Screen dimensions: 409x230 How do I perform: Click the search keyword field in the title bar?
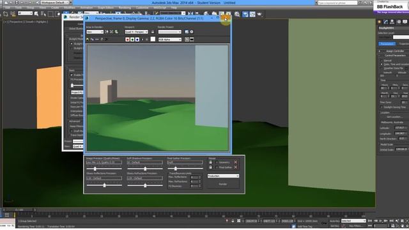click(x=337, y=3)
